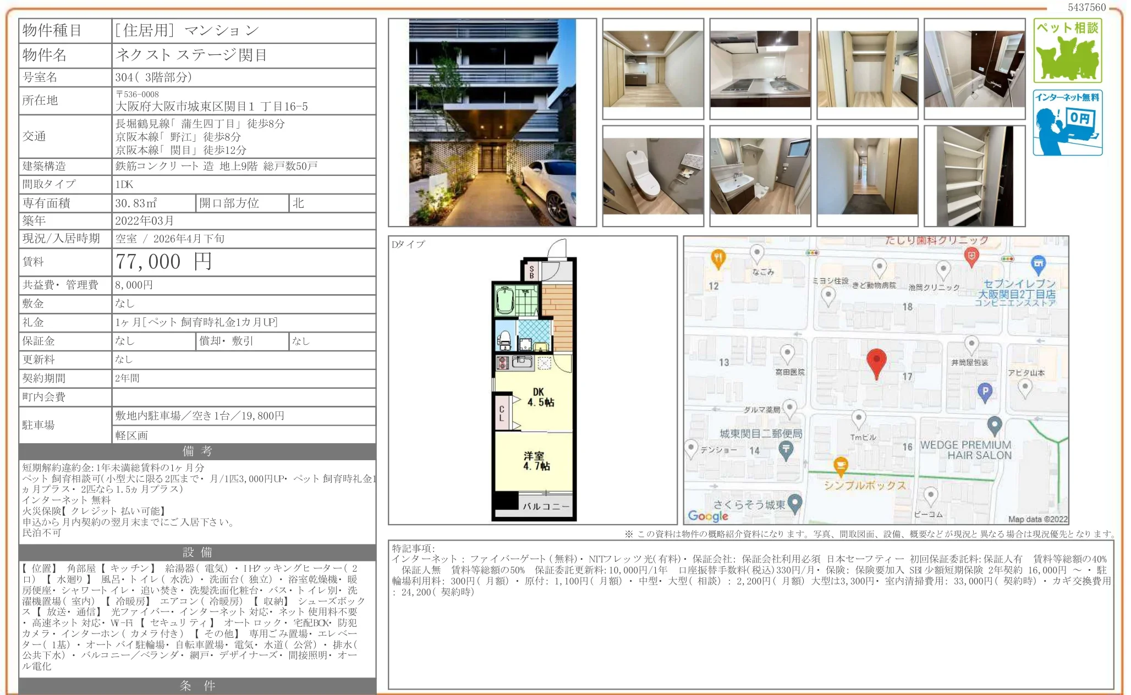Open the bathroom photo thumbnail
This screenshot has width=1131, height=695.
tap(974, 69)
